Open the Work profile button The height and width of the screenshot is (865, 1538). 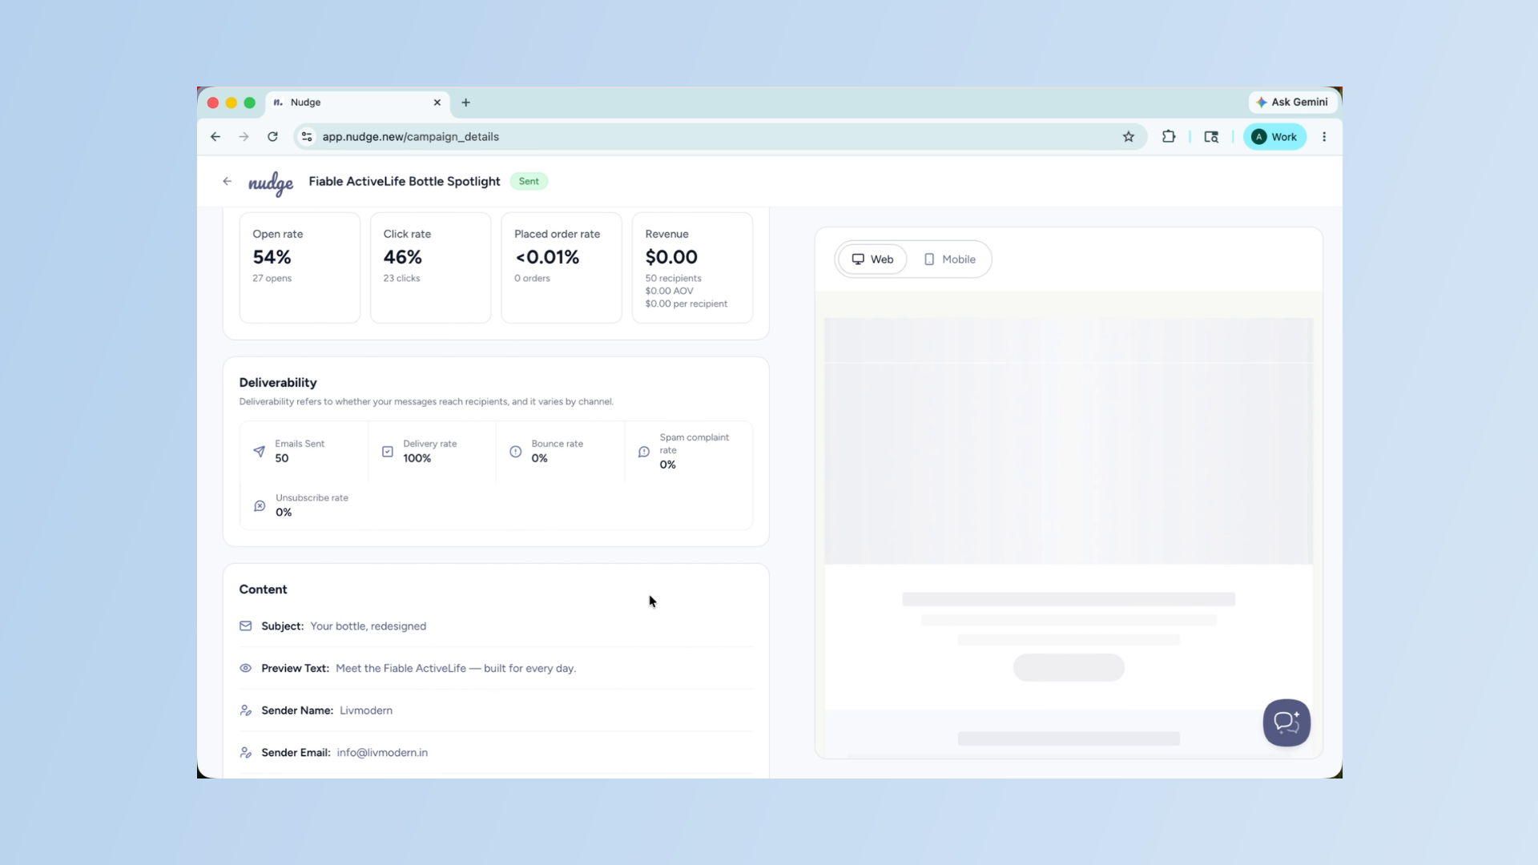[x=1274, y=137]
